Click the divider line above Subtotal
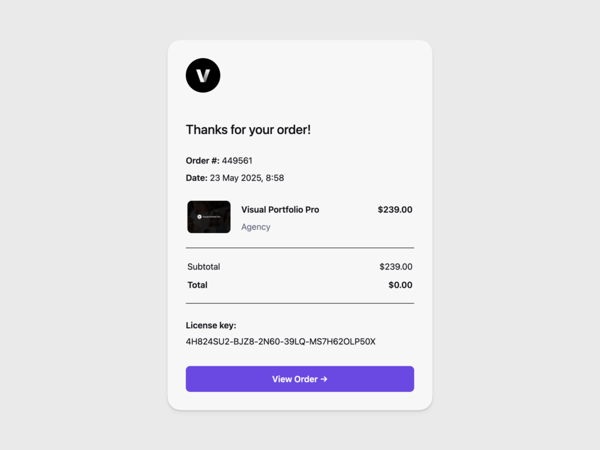The height and width of the screenshot is (450, 600). [x=299, y=248]
